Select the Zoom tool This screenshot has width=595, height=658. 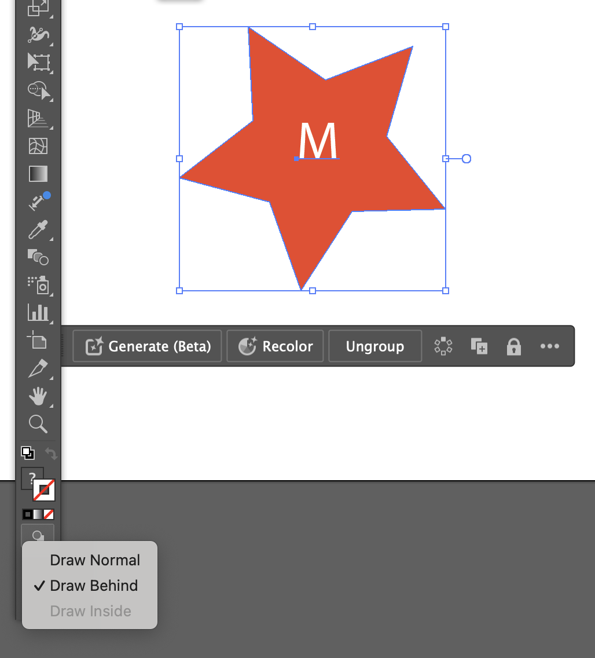38,424
